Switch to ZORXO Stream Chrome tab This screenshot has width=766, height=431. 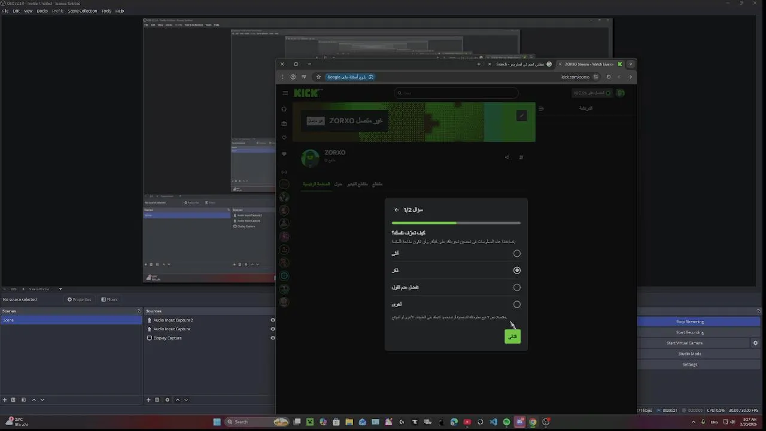(x=589, y=64)
